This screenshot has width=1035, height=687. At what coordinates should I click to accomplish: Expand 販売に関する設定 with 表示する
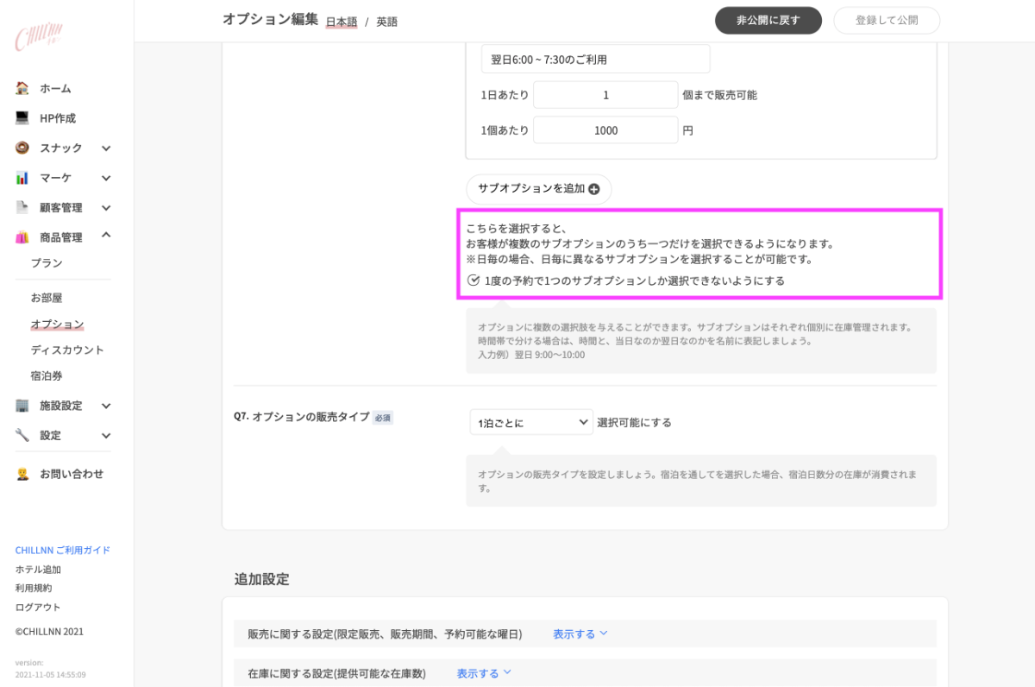[580, 633]
